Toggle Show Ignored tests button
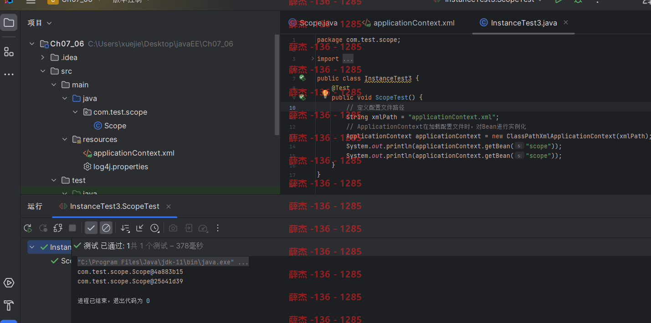The height and width of the screenshot is (323, 651). pos(106,228)
